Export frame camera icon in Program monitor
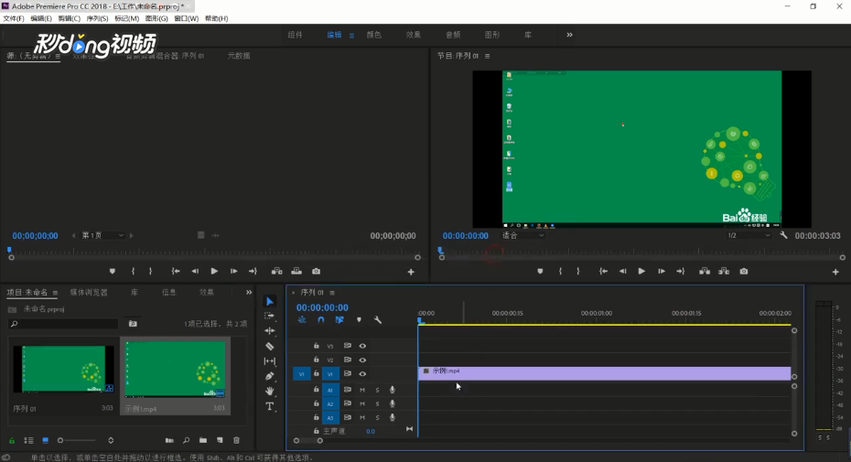The width and height of the screenshot is (851, 462). [x=744, y=271]
